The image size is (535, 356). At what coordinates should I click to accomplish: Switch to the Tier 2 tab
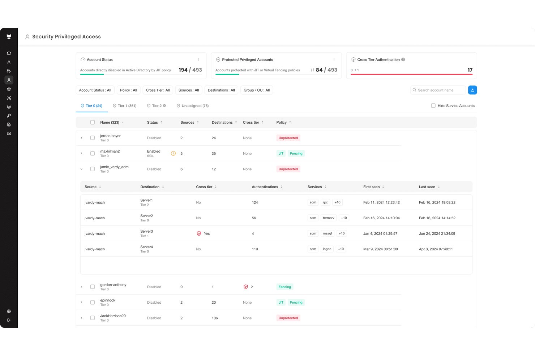pyautogui.click(x=157, y=106)
